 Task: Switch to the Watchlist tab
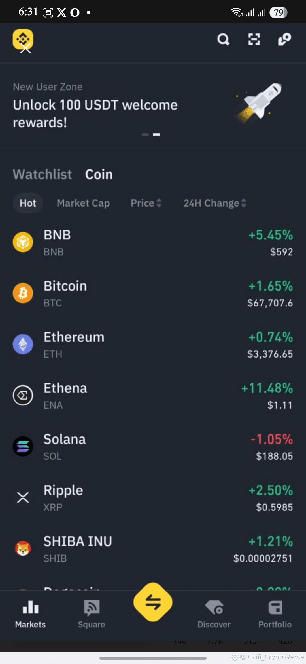coord(42,174)
